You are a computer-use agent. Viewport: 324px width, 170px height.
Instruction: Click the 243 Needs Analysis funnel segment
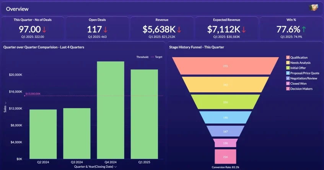pyautogui.click(x=225, y=85)
